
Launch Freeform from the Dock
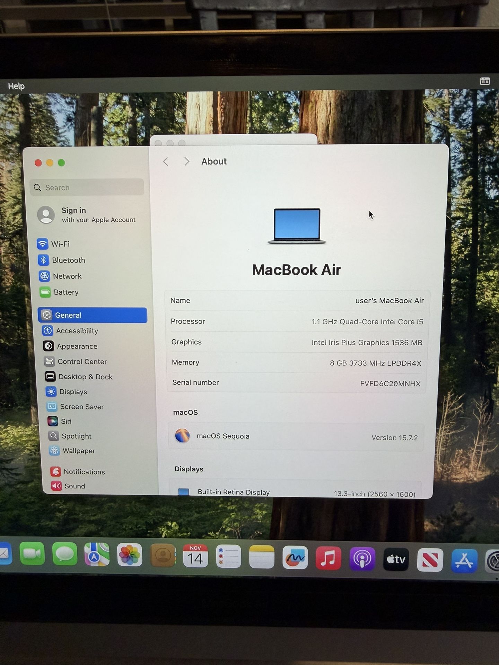(295, 558)
